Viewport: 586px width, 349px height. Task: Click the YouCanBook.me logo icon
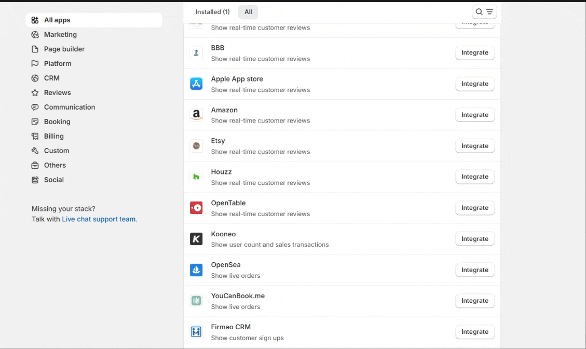[196, 301]
